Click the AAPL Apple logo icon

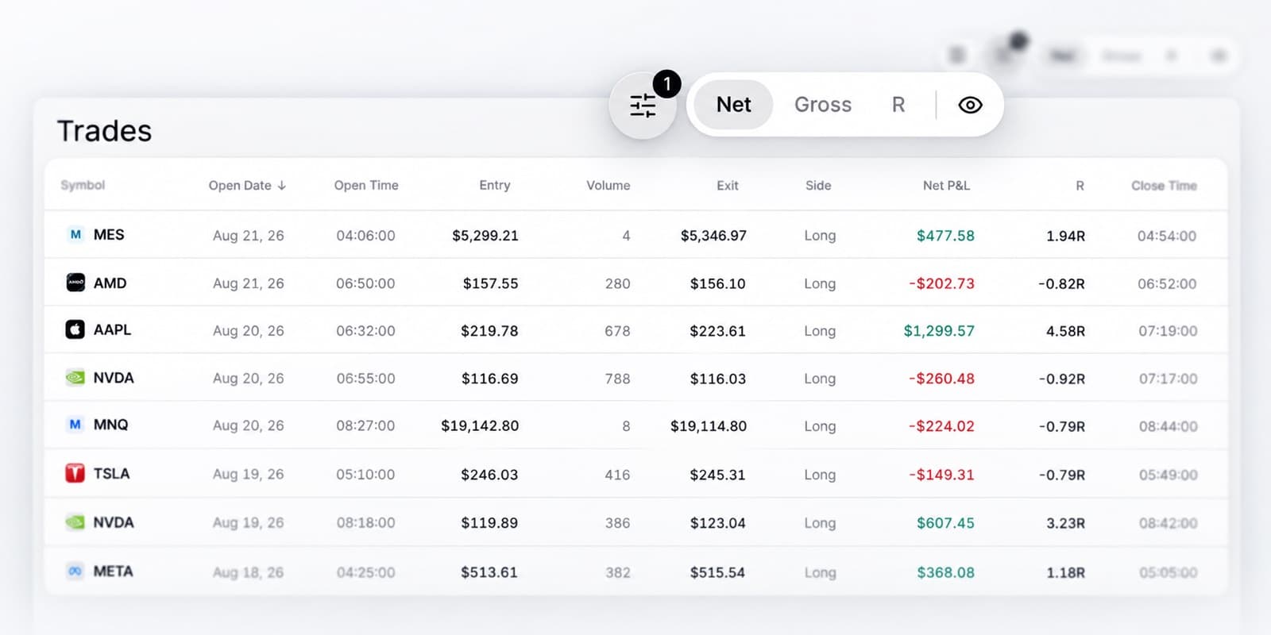[x=75, y=329]
